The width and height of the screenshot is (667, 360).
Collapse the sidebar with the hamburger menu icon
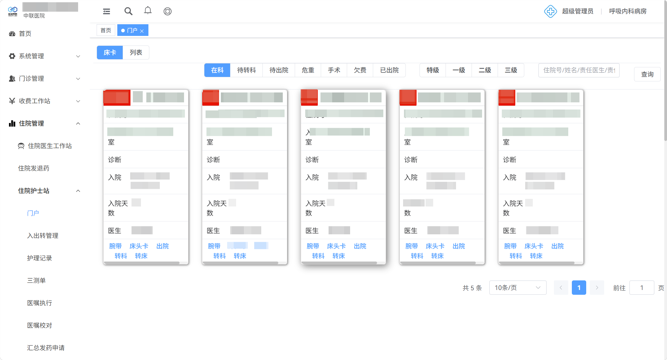tap(107, 11)
